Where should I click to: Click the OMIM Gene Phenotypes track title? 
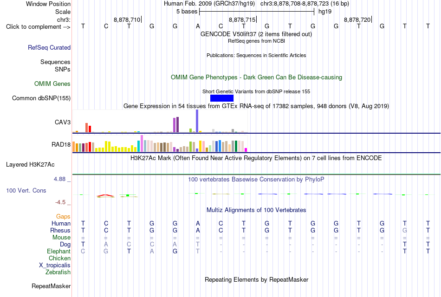click(x=256, y=77)
